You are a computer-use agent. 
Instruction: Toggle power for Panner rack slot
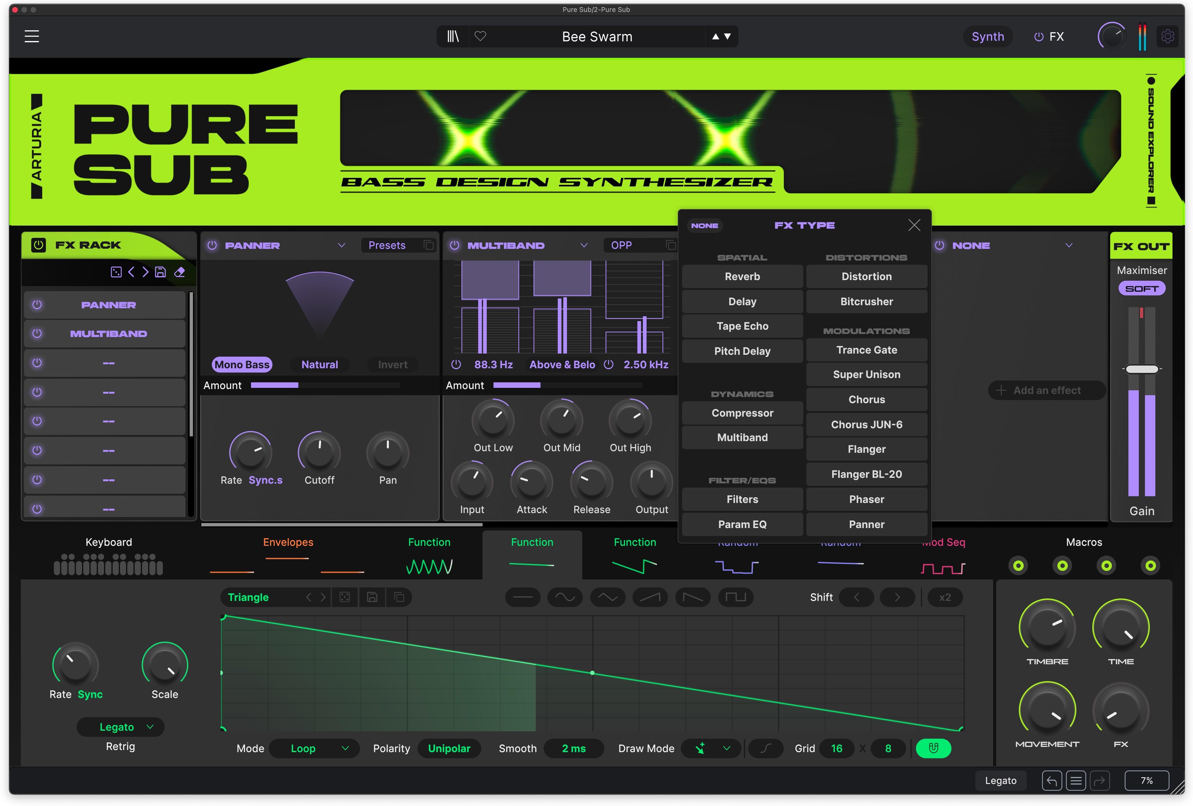click(x=37, y=305)
